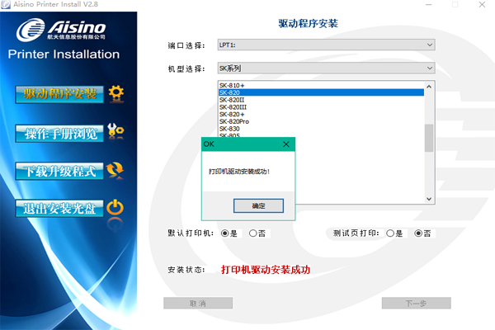
Task: Click the 下一步 button
Action: tap(417, 304)
